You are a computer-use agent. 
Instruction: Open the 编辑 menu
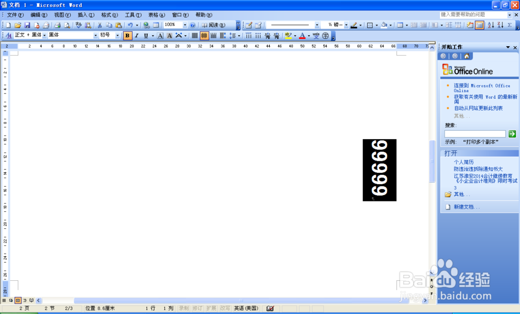click(x=39, y=15)
